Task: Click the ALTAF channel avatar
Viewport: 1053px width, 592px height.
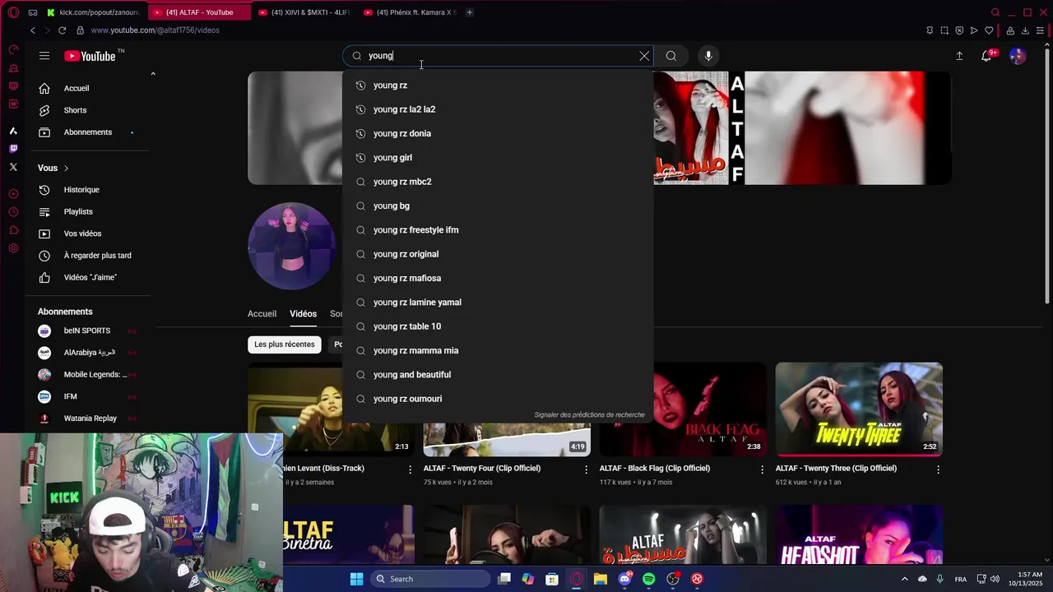Action: point(291,246)
